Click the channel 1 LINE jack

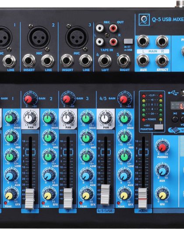pyautogui.click(x=9, y=61)
